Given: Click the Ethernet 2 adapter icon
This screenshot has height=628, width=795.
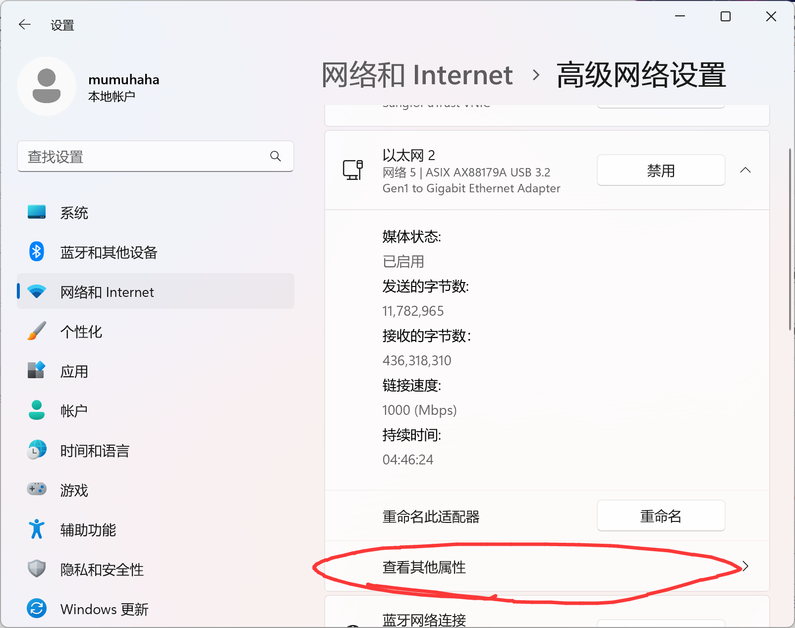Looking at the screenshot, I should (x=353, y=170).
